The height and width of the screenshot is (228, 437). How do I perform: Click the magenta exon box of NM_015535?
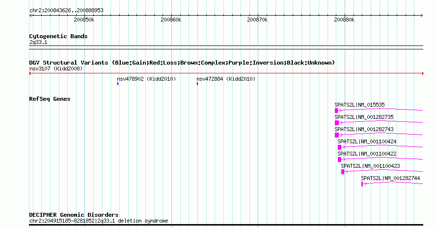(x=336, y=111)
